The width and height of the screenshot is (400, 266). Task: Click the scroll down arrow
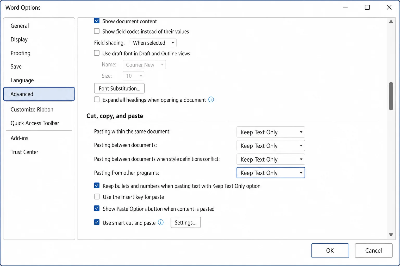[x=391, y=235]
